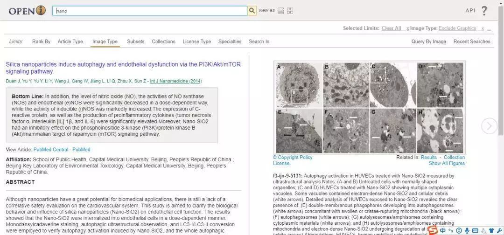Viewport: 504px width, 235px height.
Task: Click into the search box containing nano
Action: click(149, 11)
